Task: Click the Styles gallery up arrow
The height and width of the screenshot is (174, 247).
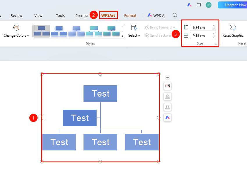Action: pos(122,26)
